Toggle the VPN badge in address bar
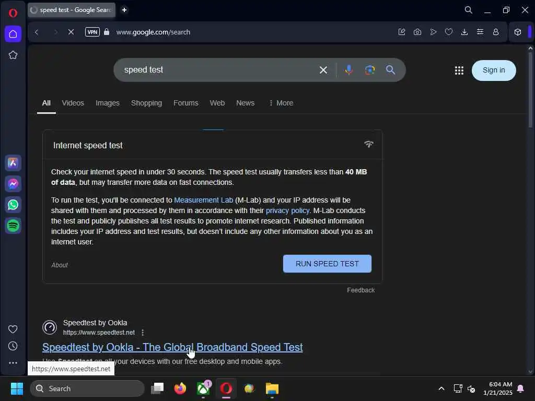 [x=92, y=32]
